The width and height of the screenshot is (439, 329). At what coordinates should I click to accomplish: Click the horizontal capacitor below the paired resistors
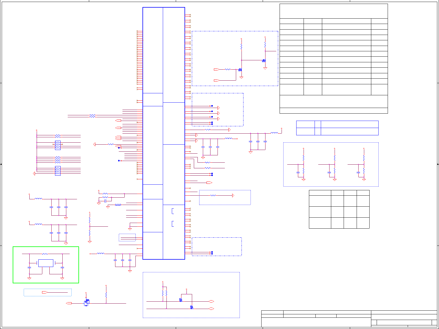(105, 201)
